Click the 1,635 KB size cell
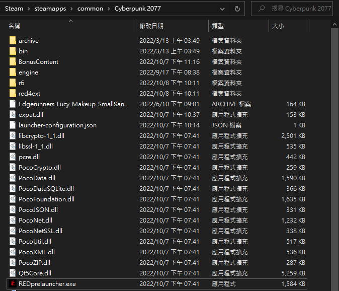 point(293,199)
